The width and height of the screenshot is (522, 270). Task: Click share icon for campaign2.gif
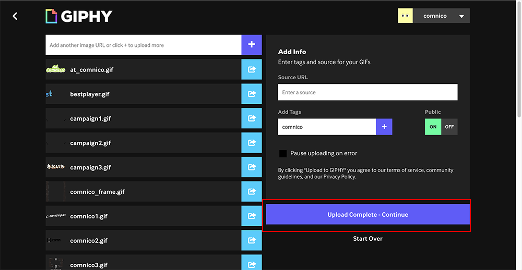(252, 143)
